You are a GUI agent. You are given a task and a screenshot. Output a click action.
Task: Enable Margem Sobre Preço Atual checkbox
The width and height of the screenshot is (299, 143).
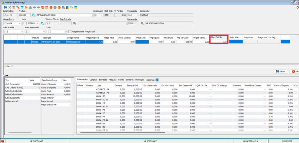69,32
